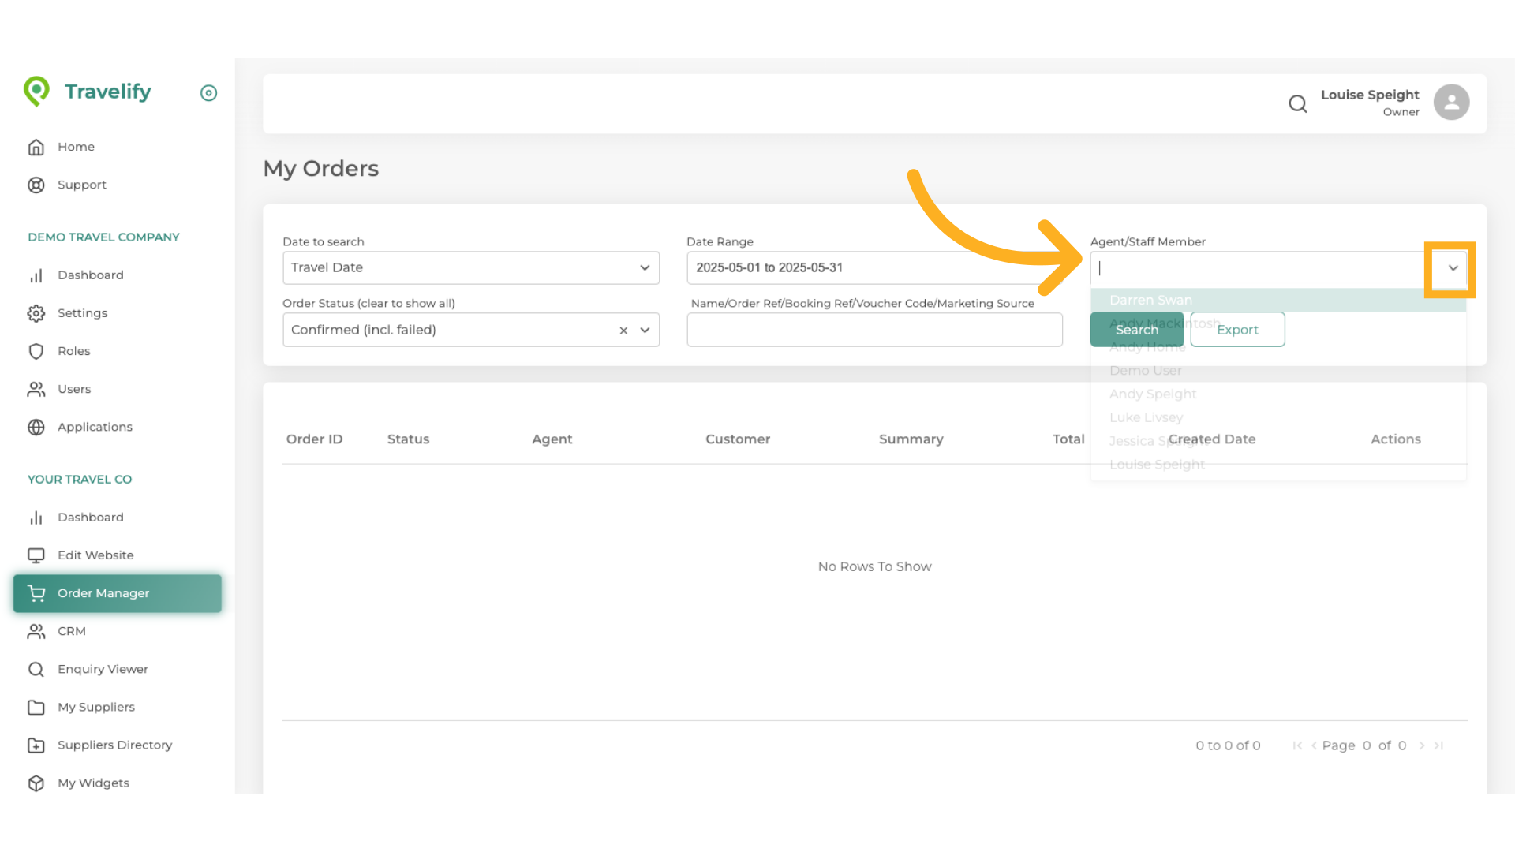Clear the Confirmed order status filter
Image resolution: width=1515 pixels, height=852 pixels.
coord(623,330)
